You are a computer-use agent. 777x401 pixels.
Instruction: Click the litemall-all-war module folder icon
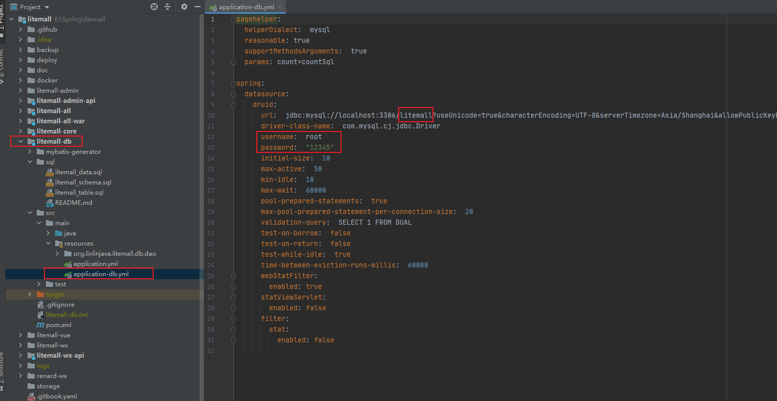[x=31, y=121]
